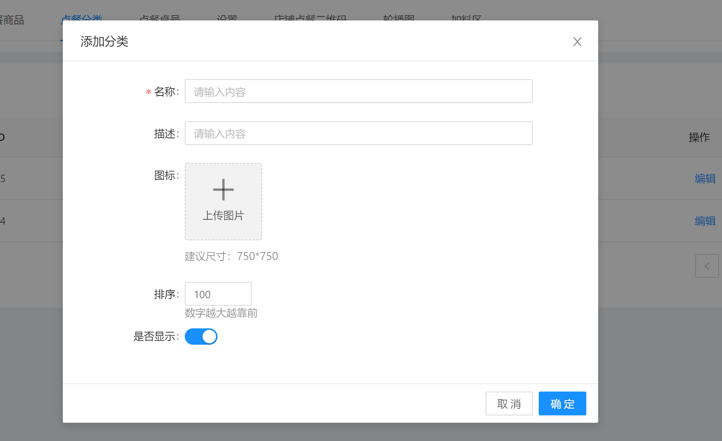
Task: Click the 上传图片 label text
Action: pyautogui.click(x=223, y=215)
